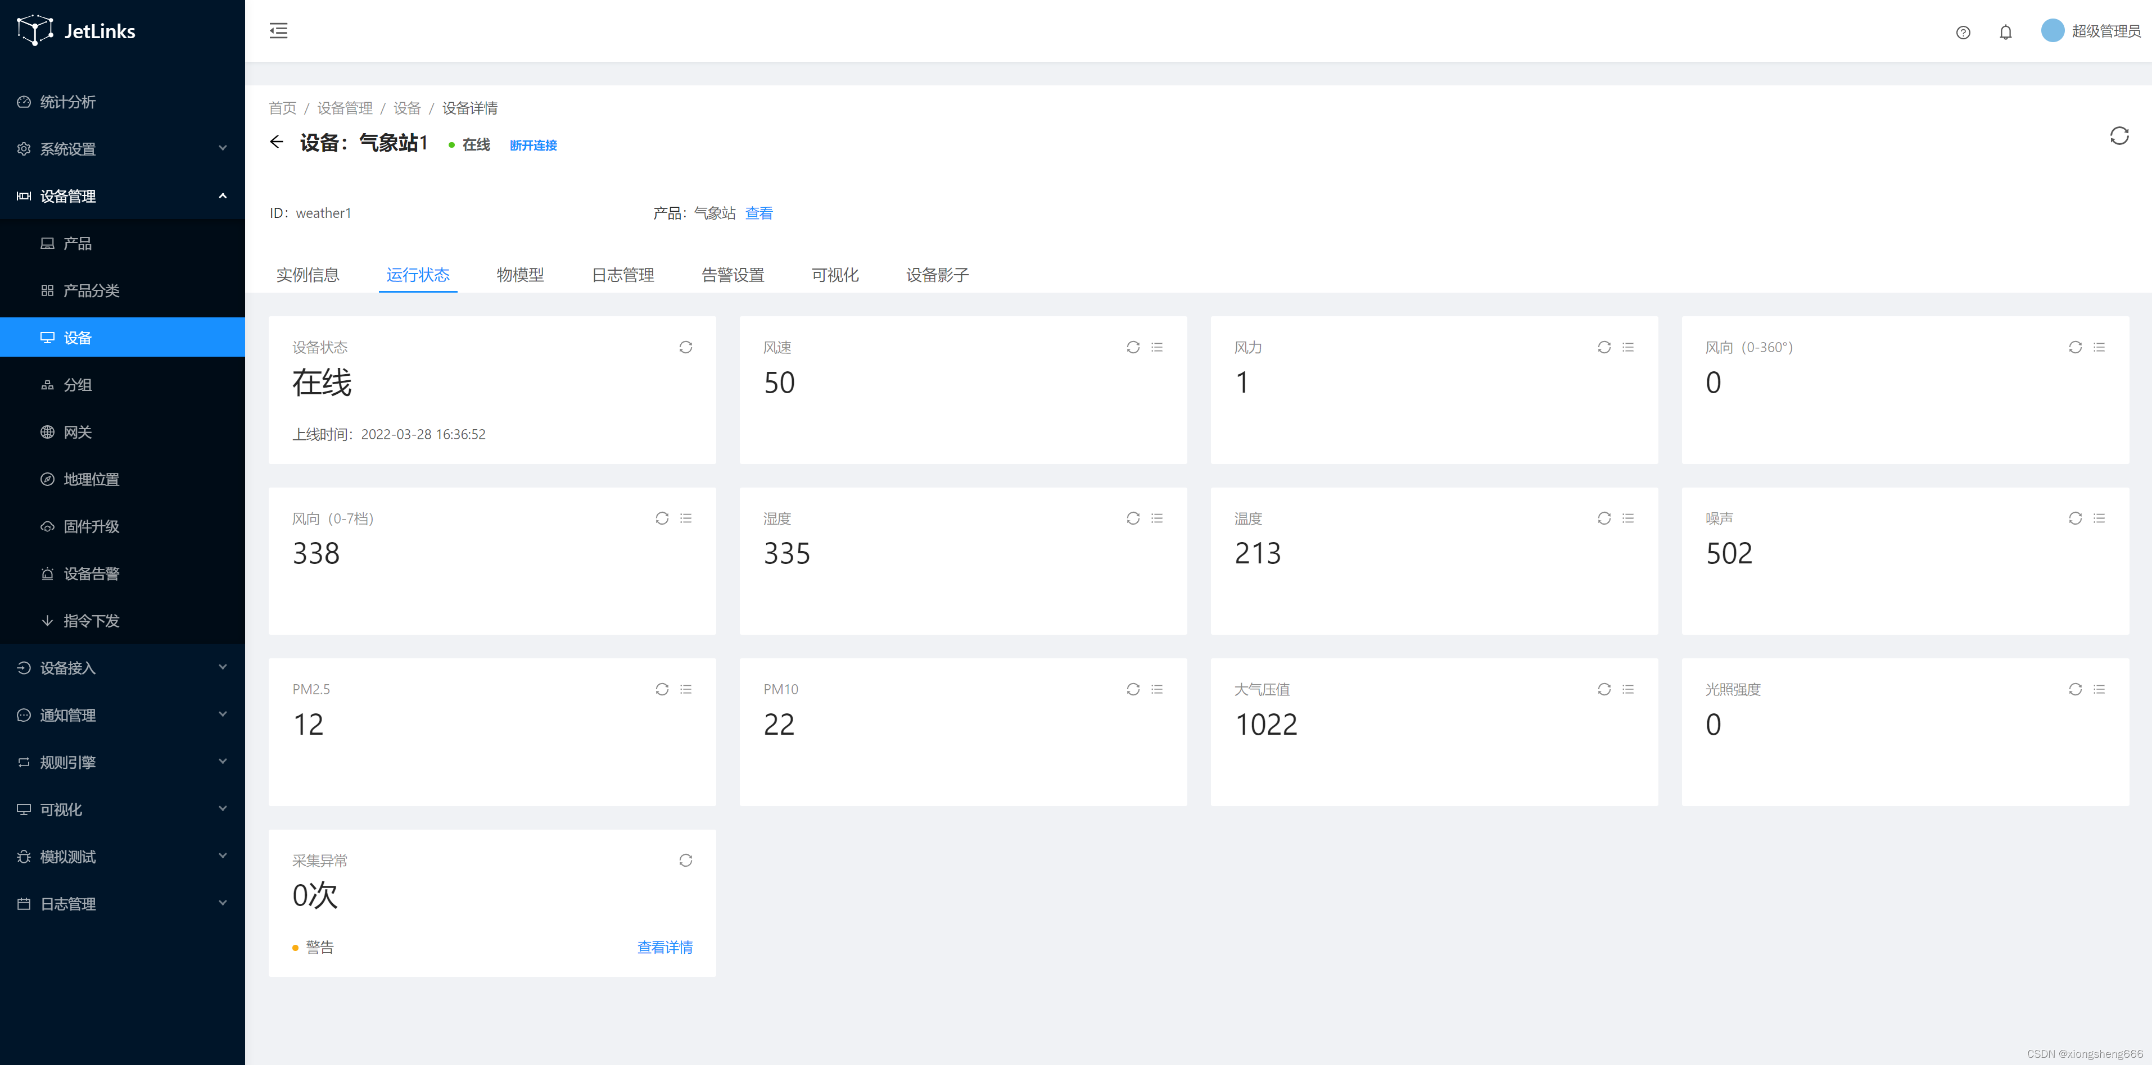This screenshot has height=1065, width=2152.
Task: Click 查看详情 in the 采集异常 card
Action: coord(664,947)
